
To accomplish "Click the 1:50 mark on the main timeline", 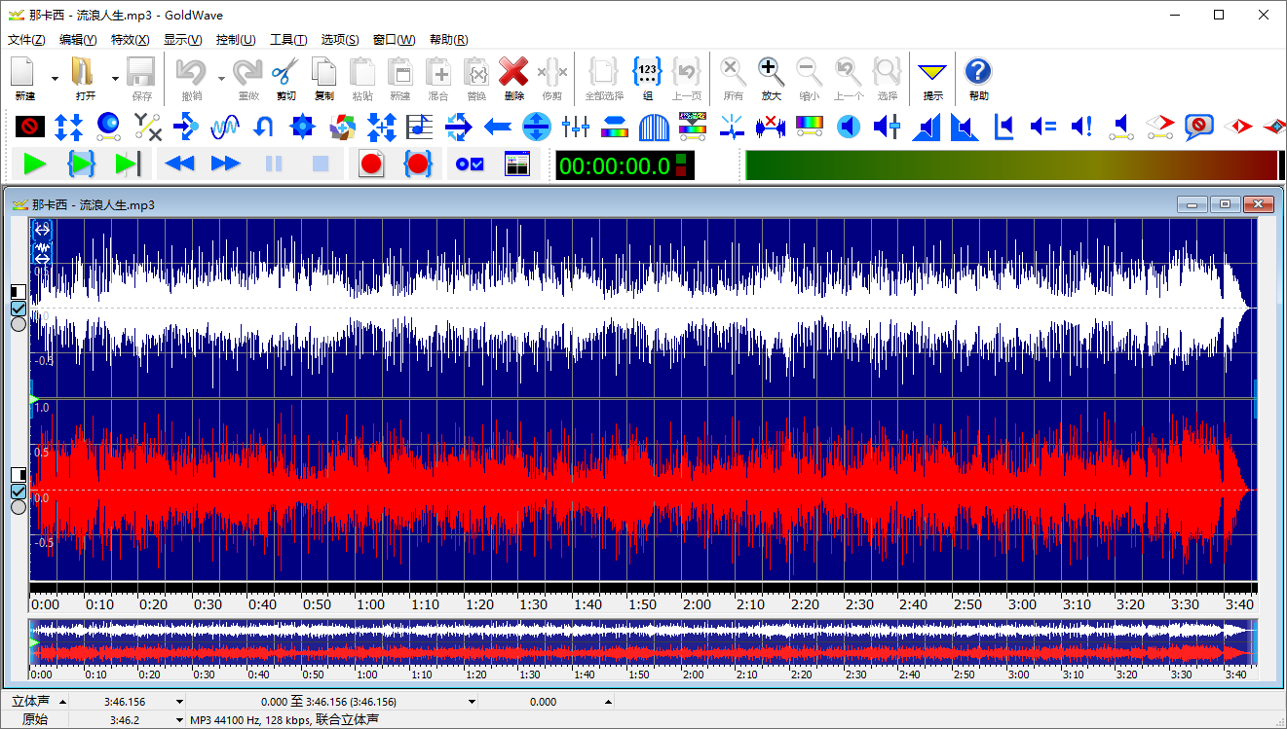I will (x=642, y=604).
